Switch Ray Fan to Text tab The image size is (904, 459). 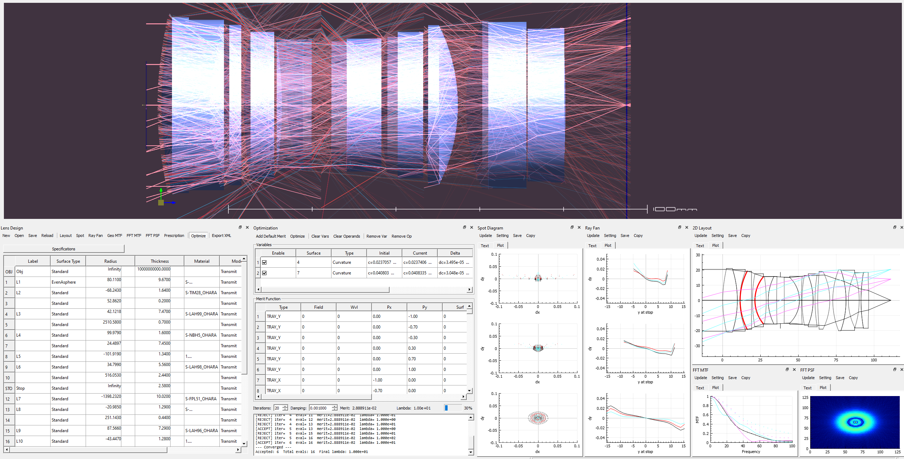592,246
